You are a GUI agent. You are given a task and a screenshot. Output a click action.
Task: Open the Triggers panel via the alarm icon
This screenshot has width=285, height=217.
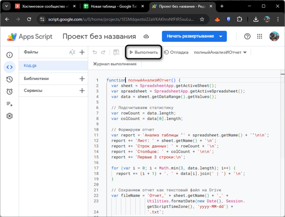10,92
